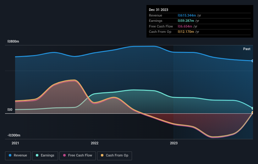
Task: Click the ₪59.287m earnings value
Action: pyautogui.click(x=186, y=21)
